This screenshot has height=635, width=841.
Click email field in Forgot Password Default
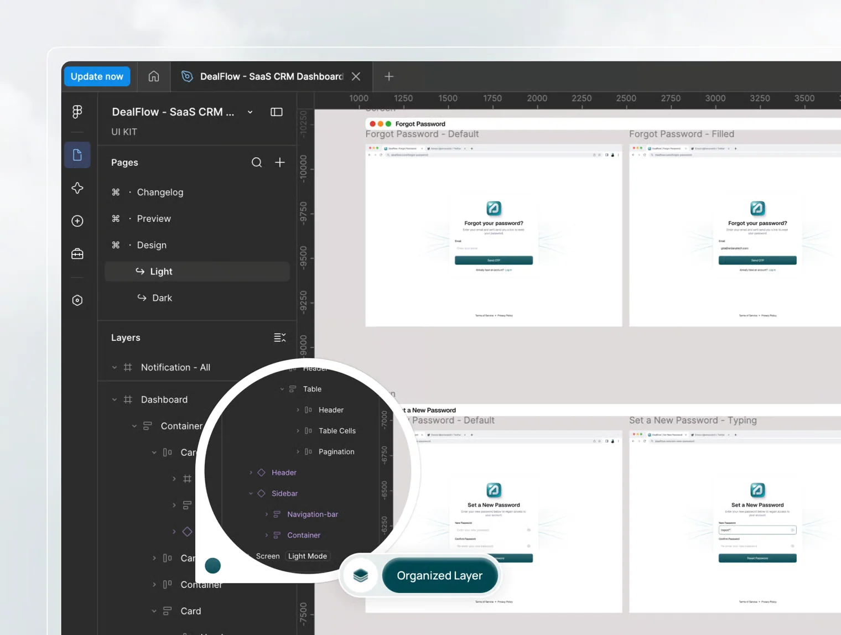(x=494, y=248)
